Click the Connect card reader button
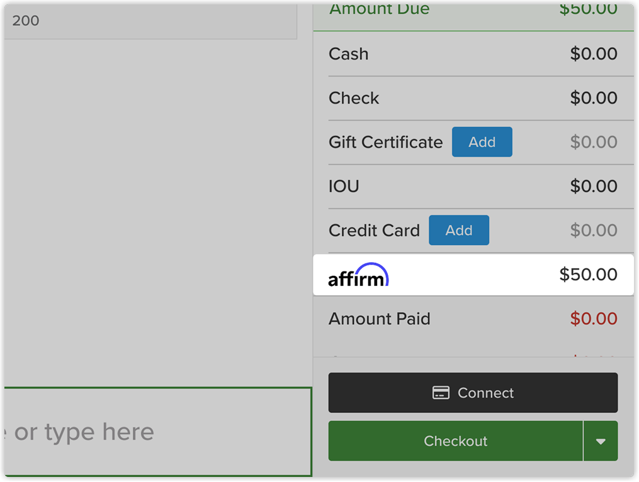Screen dimensions: 639x482 (x=473, y=393)
